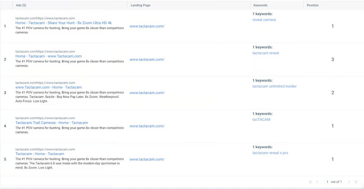
Task: Open landing page link in row 5
Action: (x=147, y=159)
